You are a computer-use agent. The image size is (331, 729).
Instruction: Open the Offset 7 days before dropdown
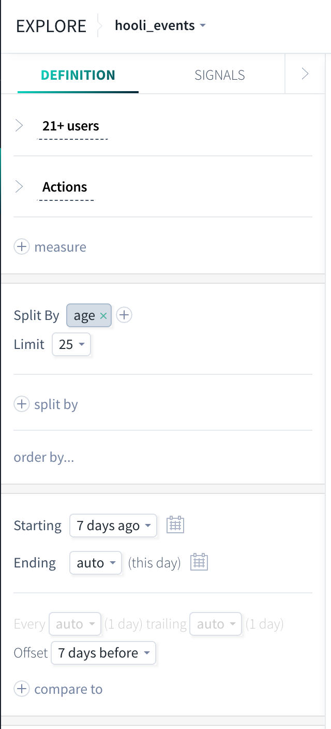point(103,653)
